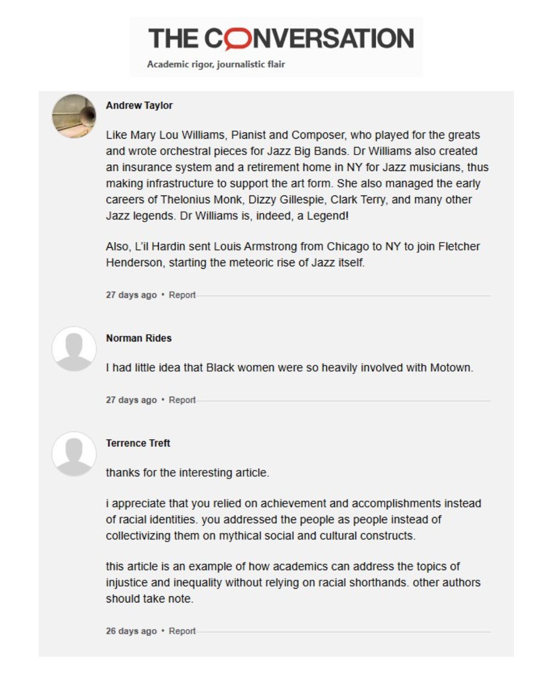Click the 27 days ago timestamp on Andrew's comment
Screen dimensions: 553x691
[131, 295]
